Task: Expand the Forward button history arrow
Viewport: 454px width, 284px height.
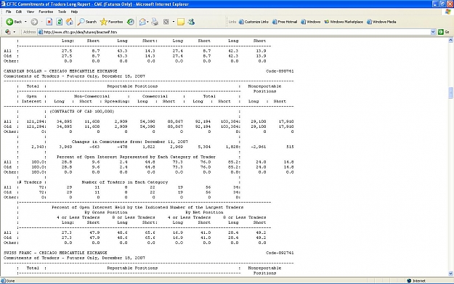Action: pos(41,22)
